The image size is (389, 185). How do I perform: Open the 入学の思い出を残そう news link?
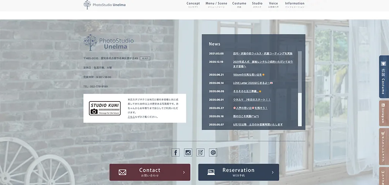click(x=250, y=108)
